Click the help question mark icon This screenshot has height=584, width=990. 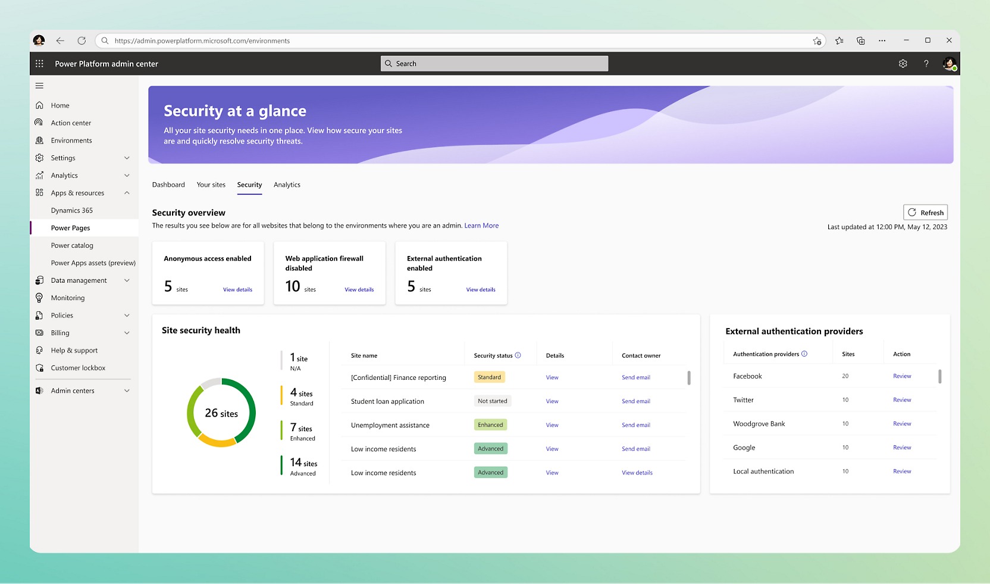click(926, 64)
